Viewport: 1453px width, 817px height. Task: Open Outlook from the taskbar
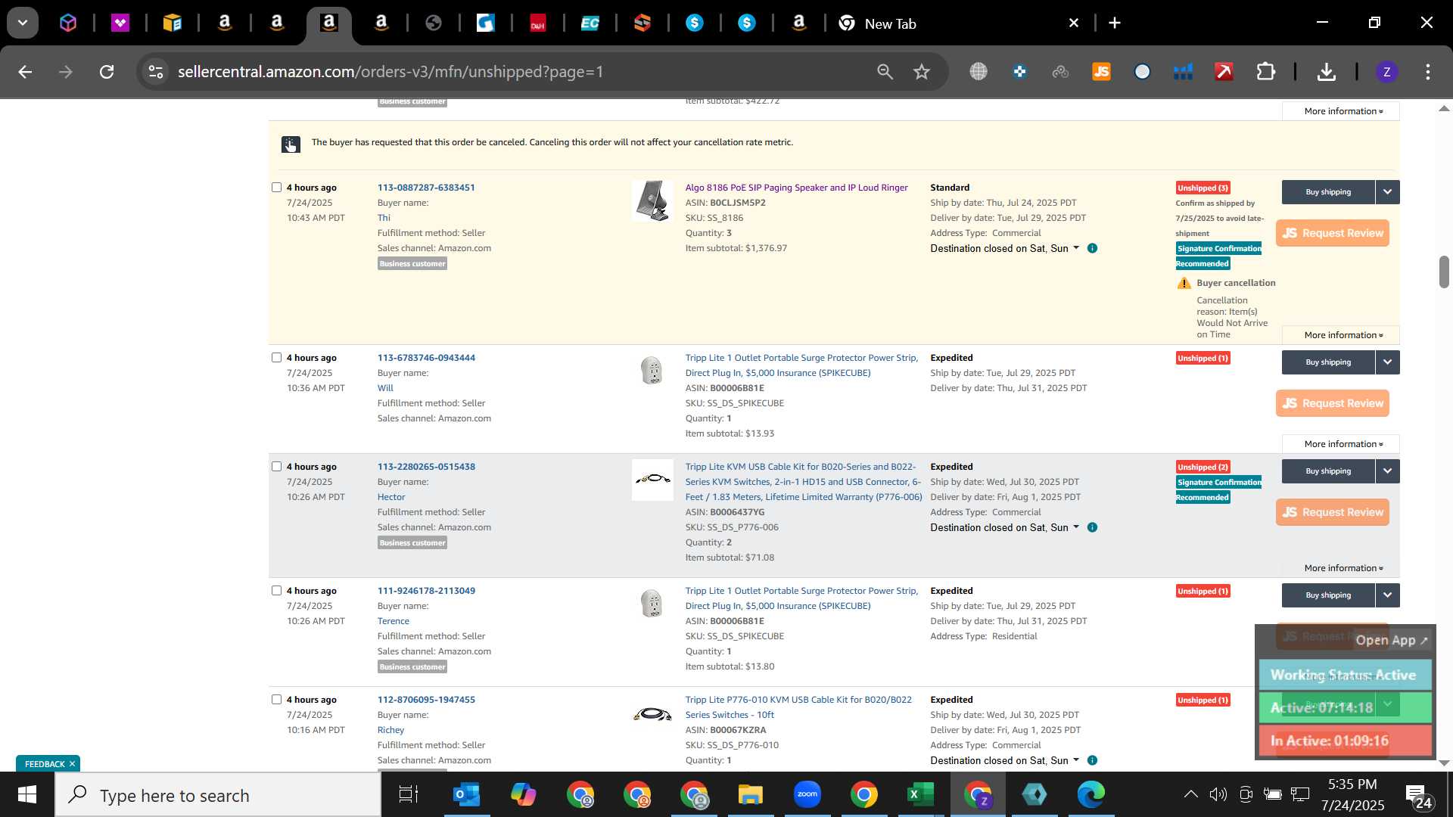pos(466,795)
